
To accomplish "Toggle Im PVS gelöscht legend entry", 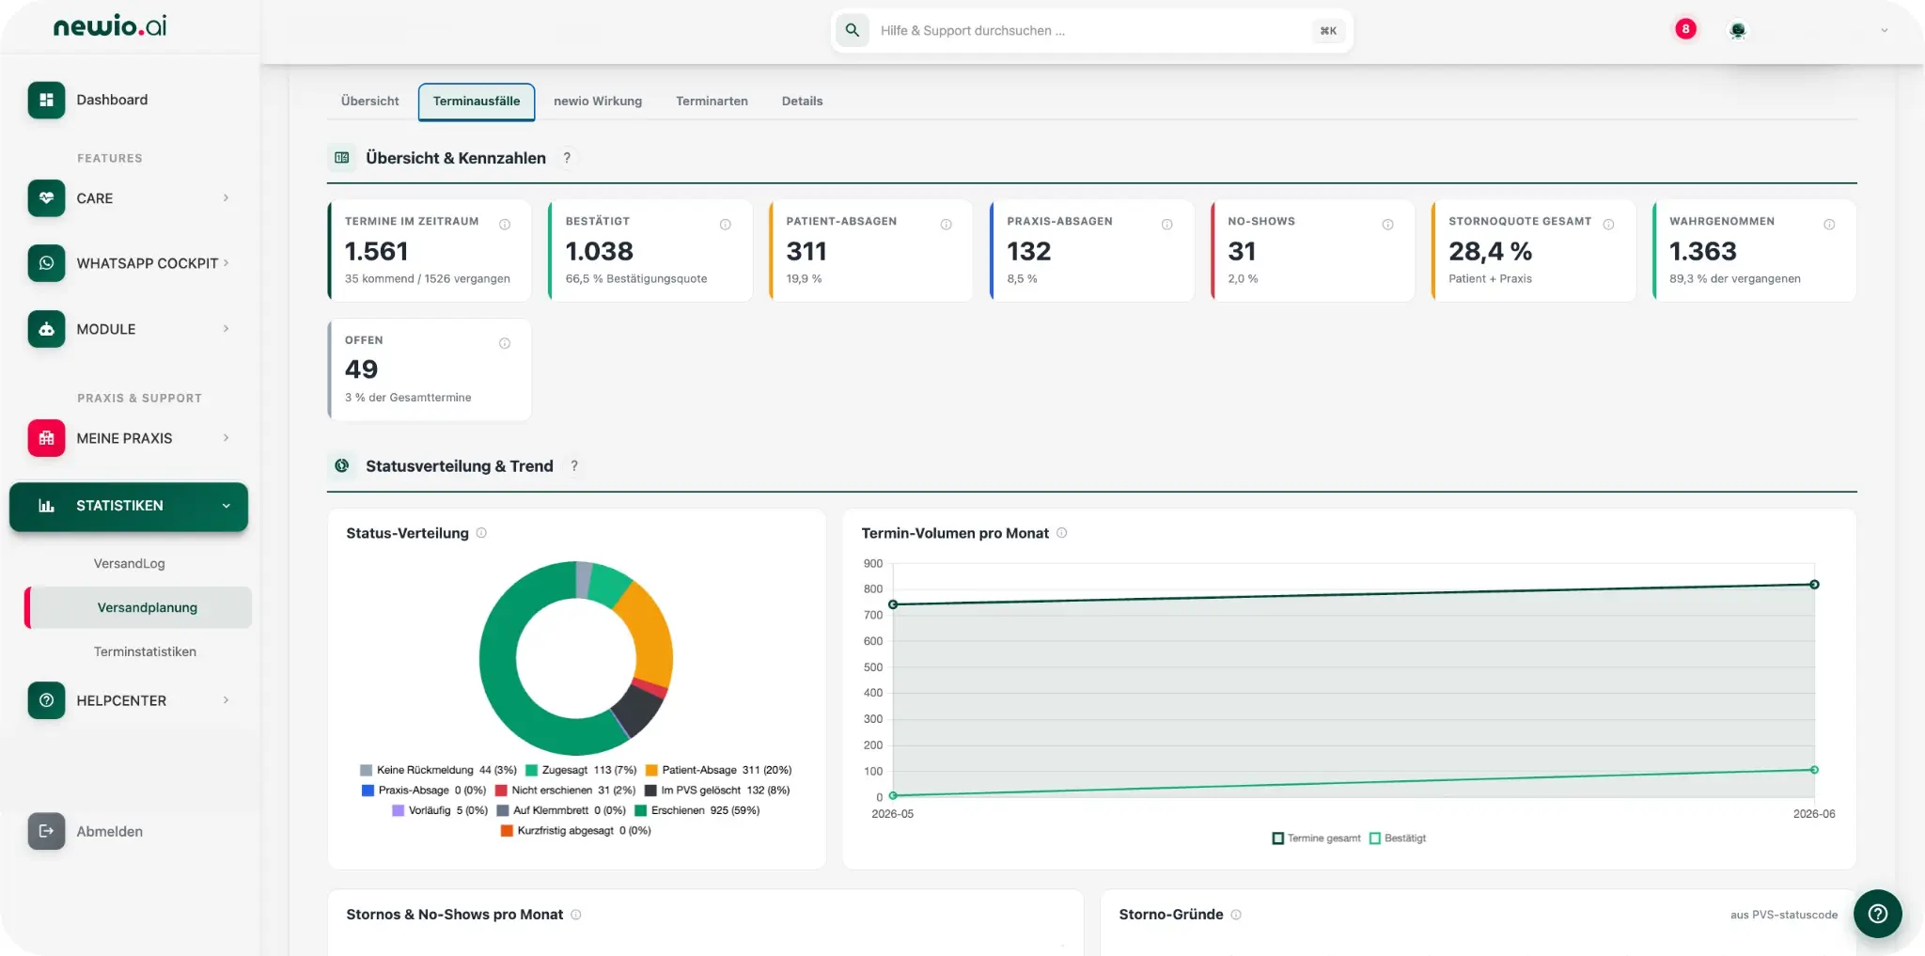I will (x=717, y=791).
